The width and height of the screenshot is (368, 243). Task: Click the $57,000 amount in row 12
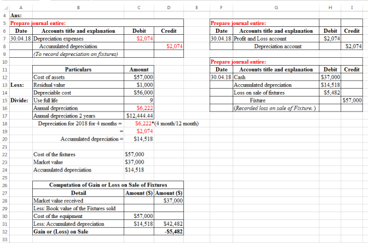(139, 77)
